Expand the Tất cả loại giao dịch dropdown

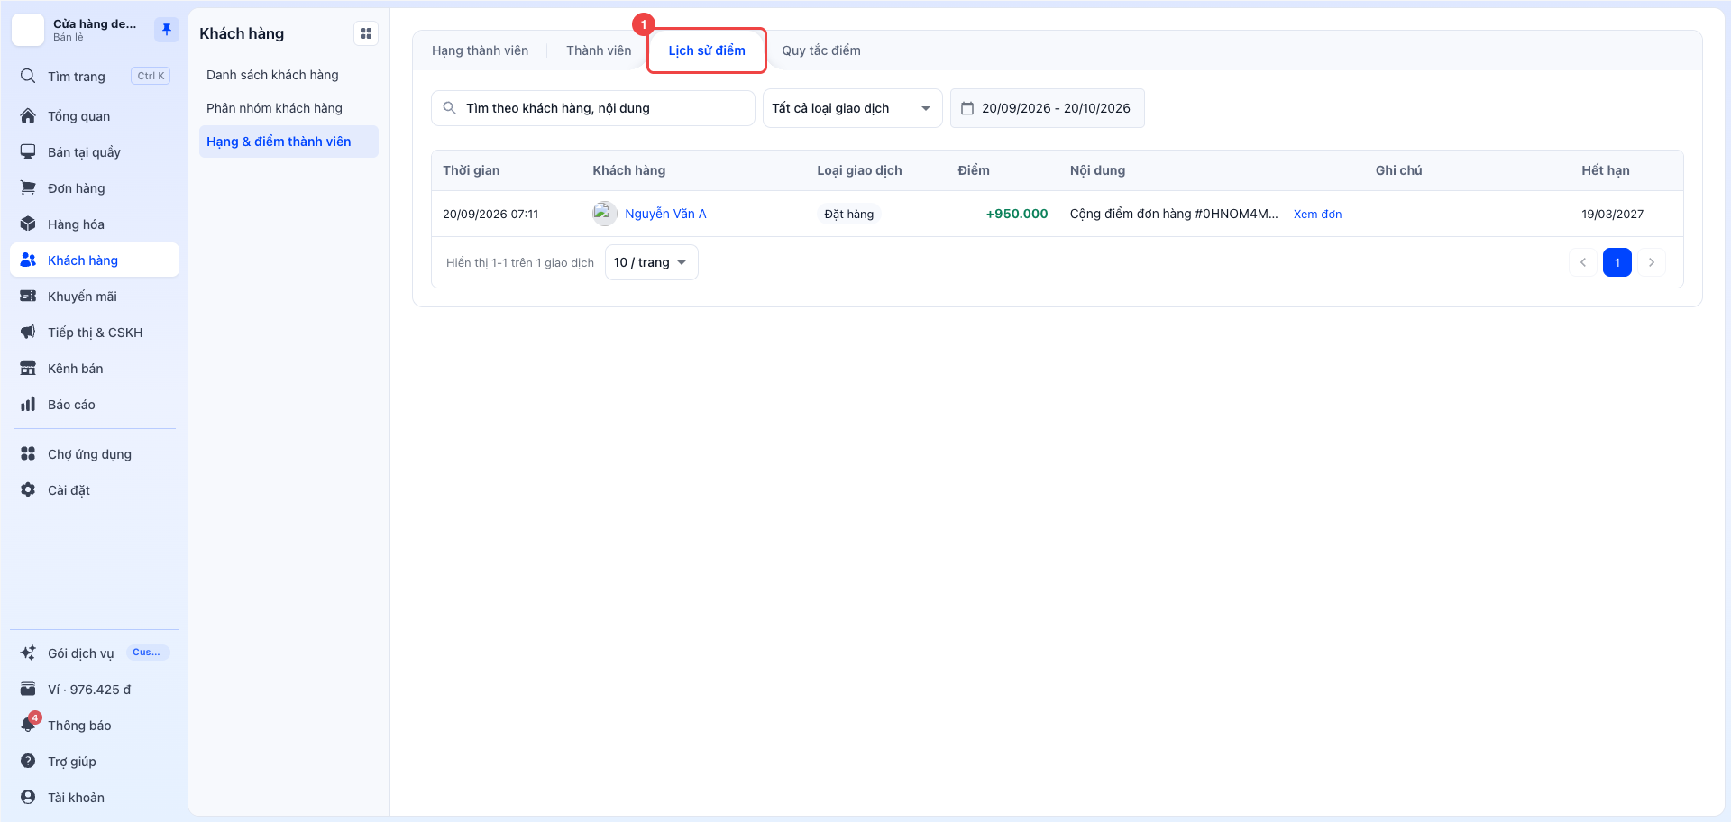coord(852,108)
